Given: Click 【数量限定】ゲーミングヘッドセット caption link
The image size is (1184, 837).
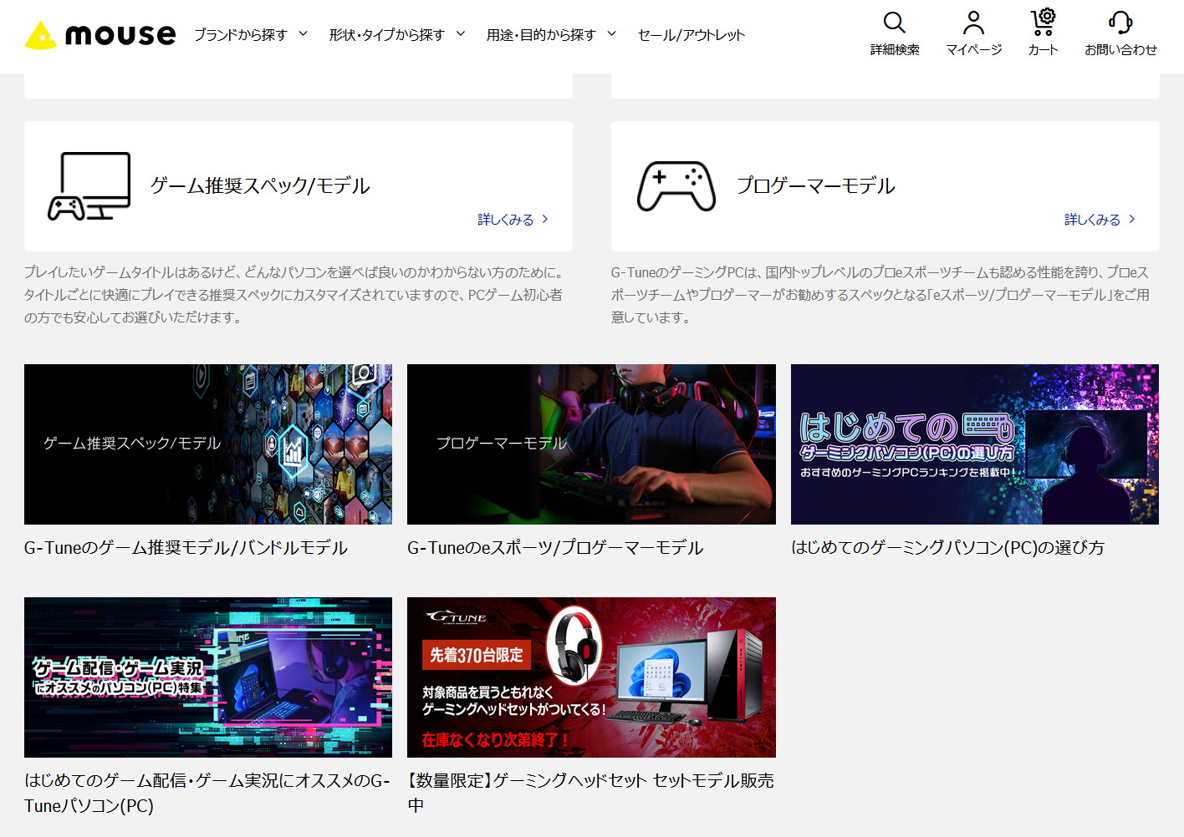Looking at the screenshot, I should coord(590,793).
